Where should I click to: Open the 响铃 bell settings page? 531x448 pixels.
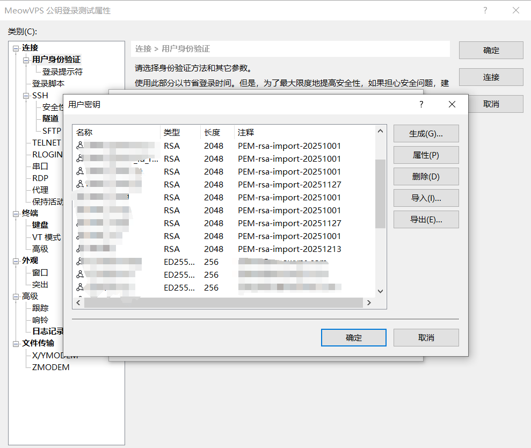click(x=40, y=320)
